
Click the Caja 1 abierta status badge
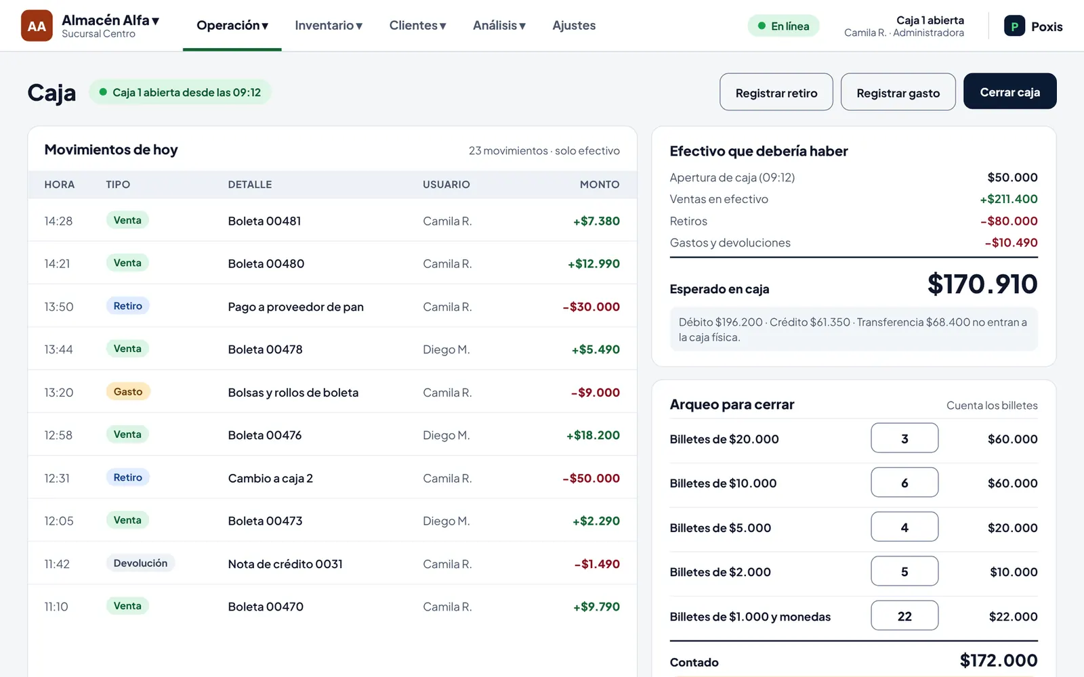tap(180, 92)
